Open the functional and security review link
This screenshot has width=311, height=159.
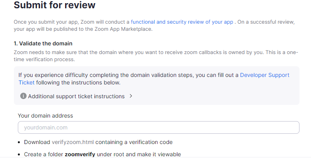182,22
